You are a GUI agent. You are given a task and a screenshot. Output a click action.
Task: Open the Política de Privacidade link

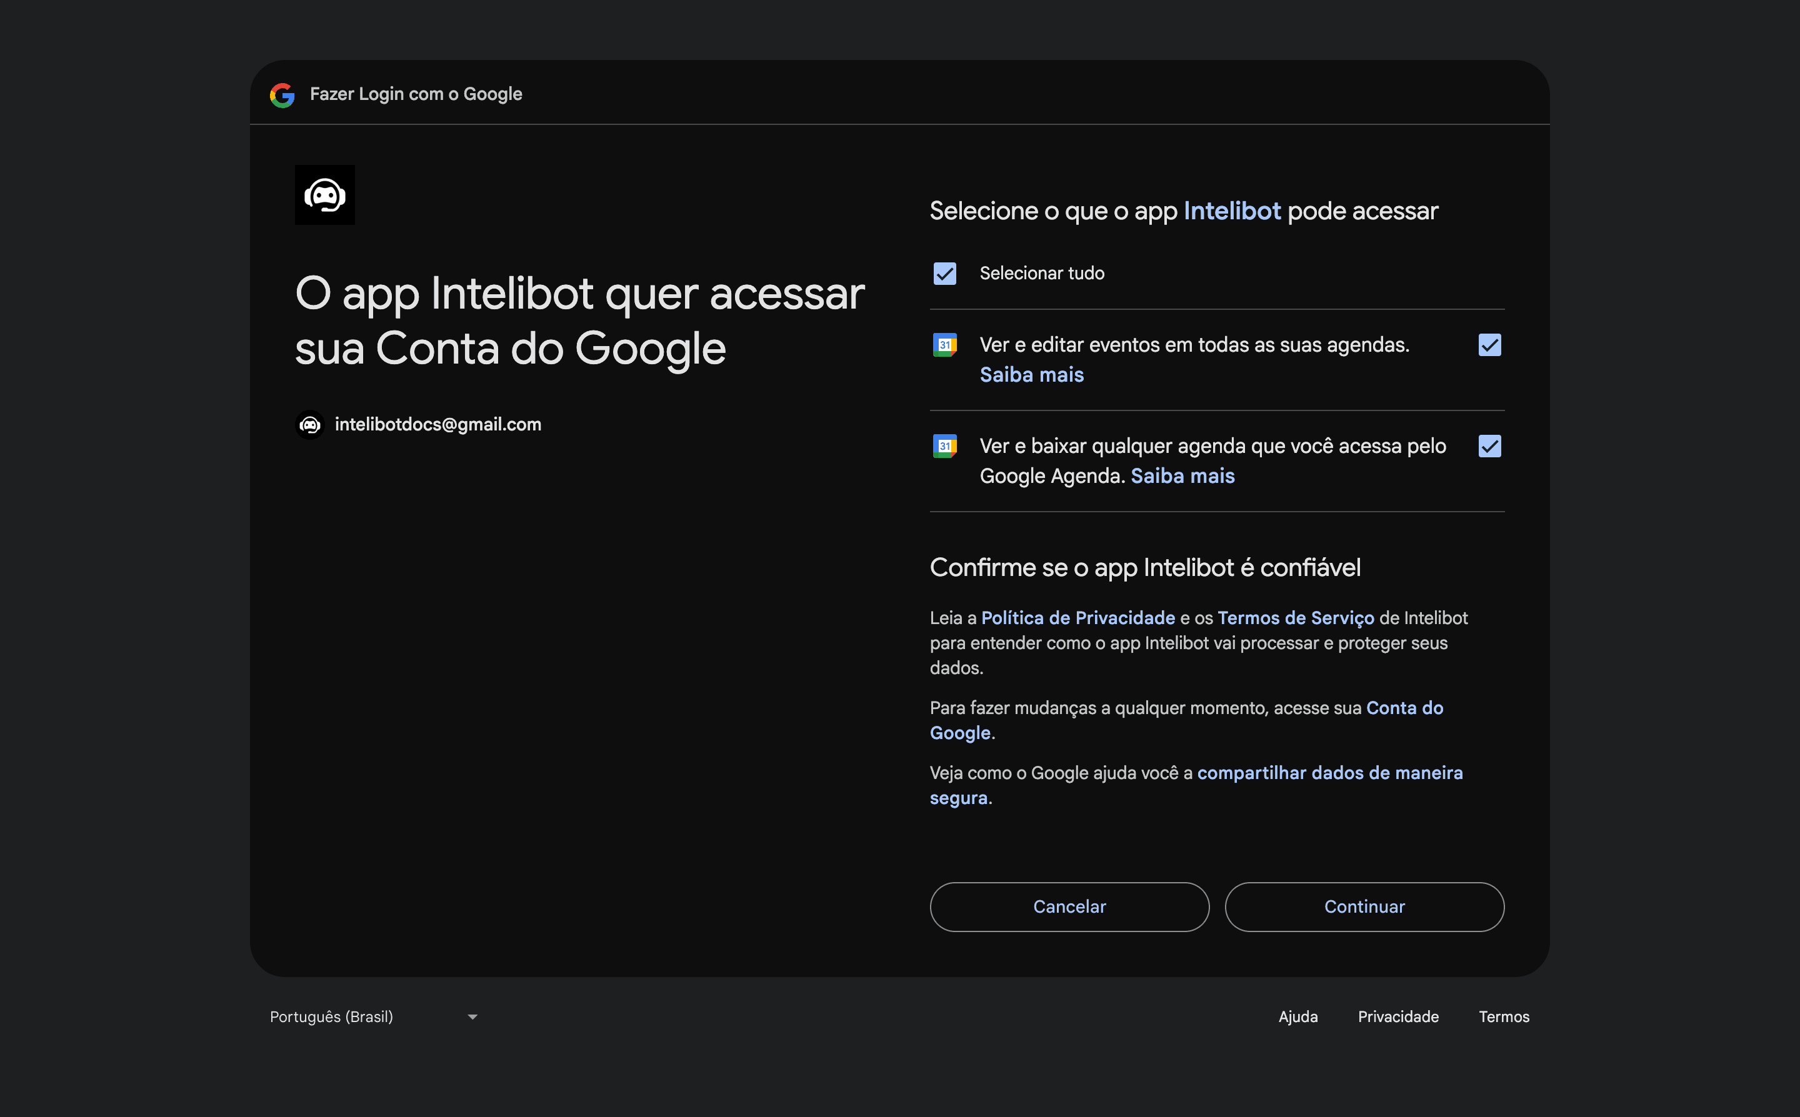click(1078, 618)
